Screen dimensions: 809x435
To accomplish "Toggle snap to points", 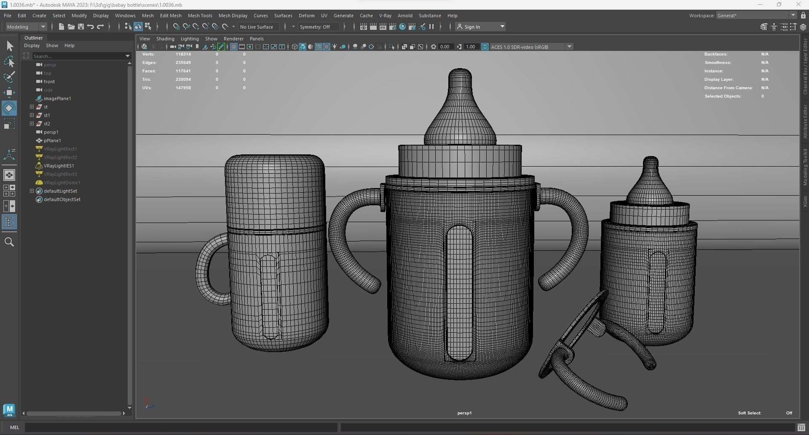I will [196, 27].
